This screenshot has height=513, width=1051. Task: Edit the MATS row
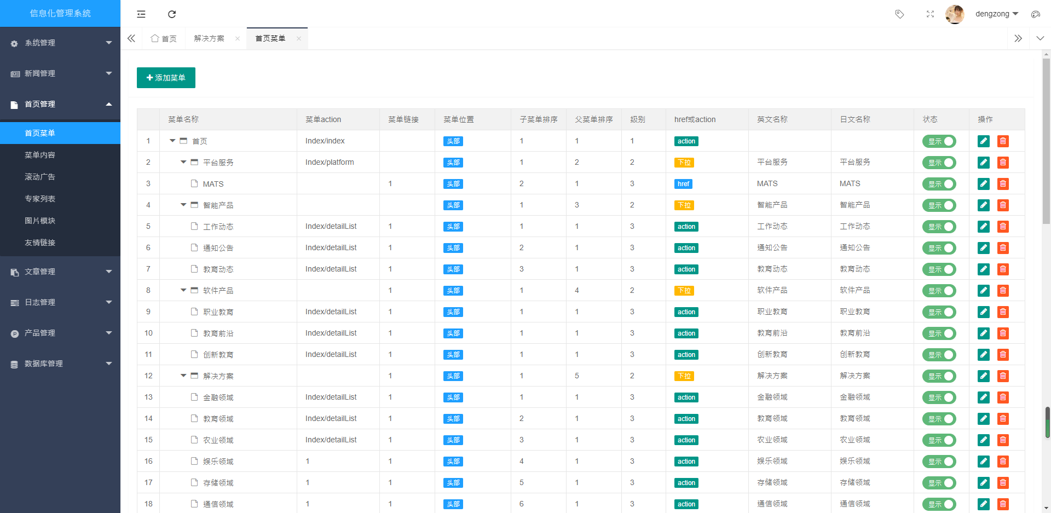(984, 184)
